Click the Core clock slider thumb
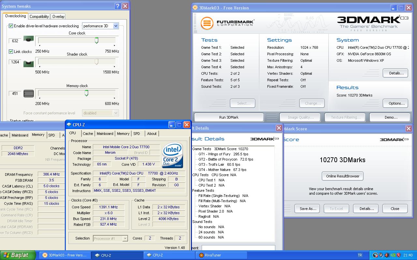417x260 pixels. click(x=96, y=40)
